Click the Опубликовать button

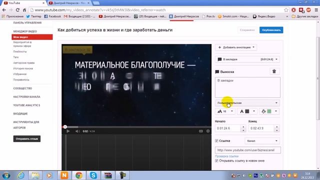tap(271, 30)
